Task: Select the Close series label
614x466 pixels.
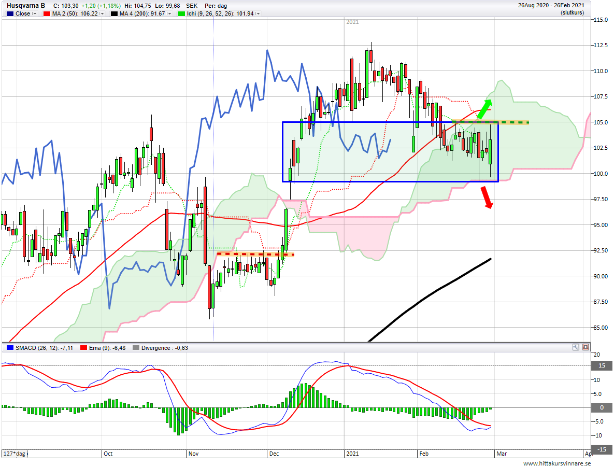Action: (x=23, y=13)
